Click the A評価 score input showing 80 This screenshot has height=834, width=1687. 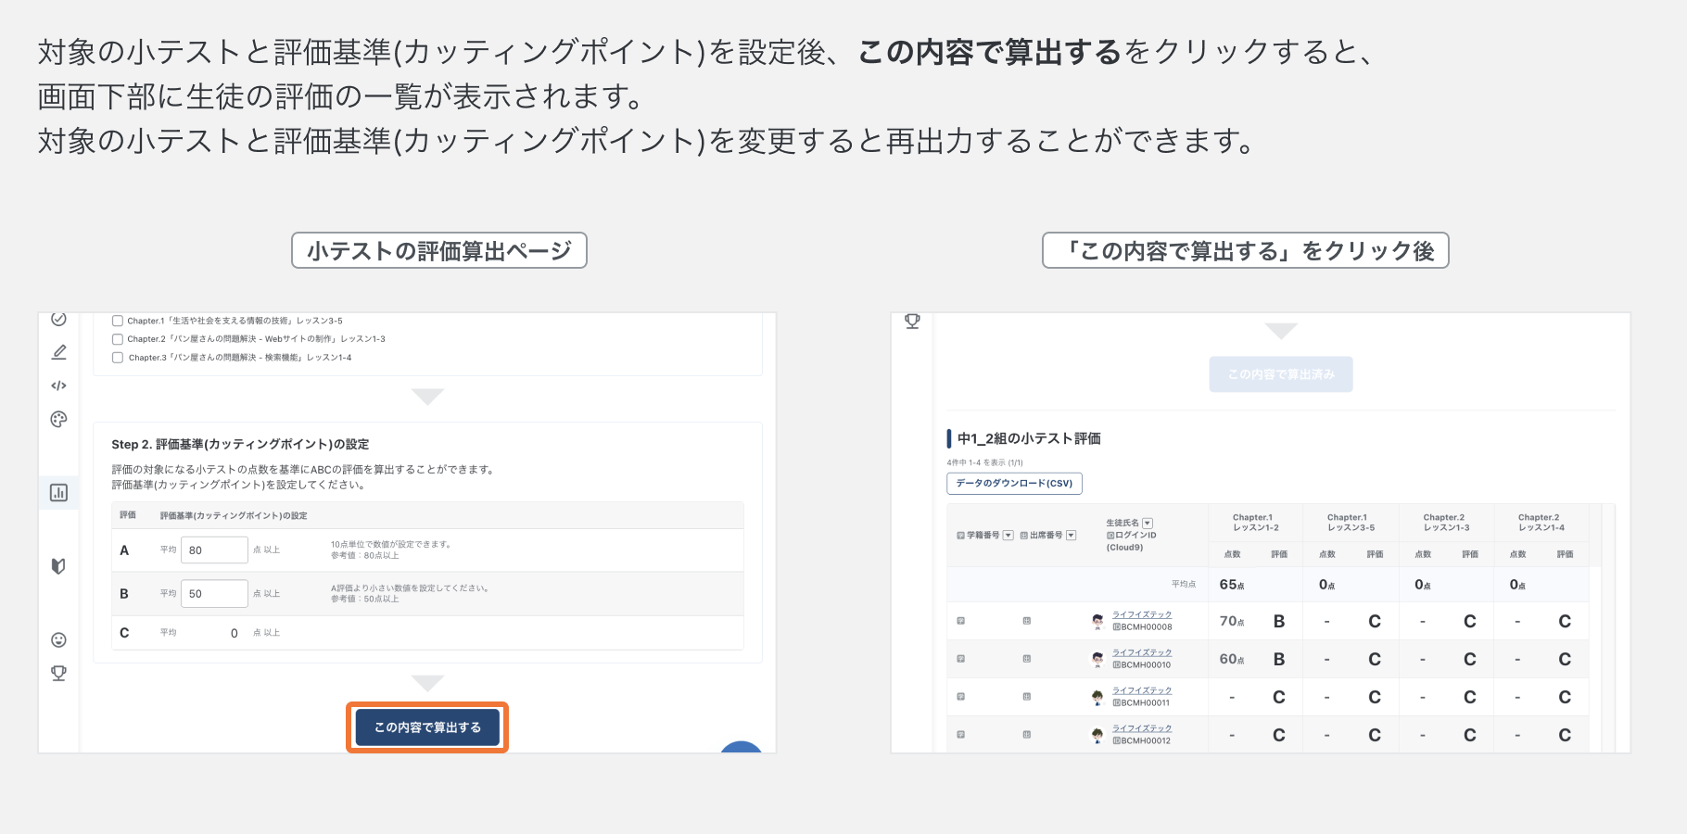click(x=213, y=550)
